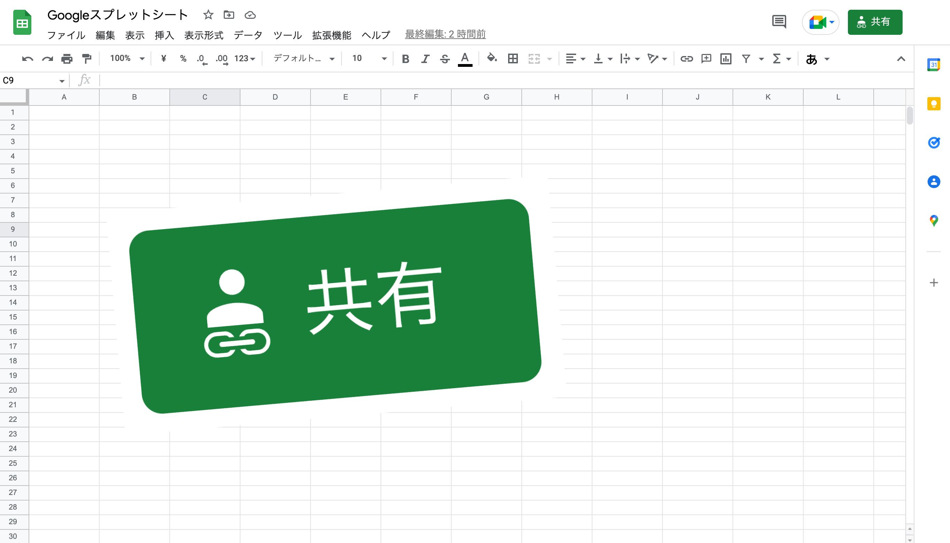Screen dimensions: 950x543
Task: Decrease decimal places
Action: pos(202,59)
